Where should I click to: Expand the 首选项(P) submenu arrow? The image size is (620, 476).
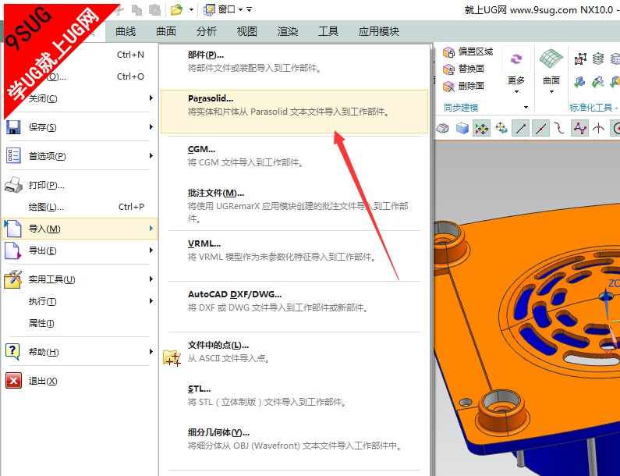[151, 155]
